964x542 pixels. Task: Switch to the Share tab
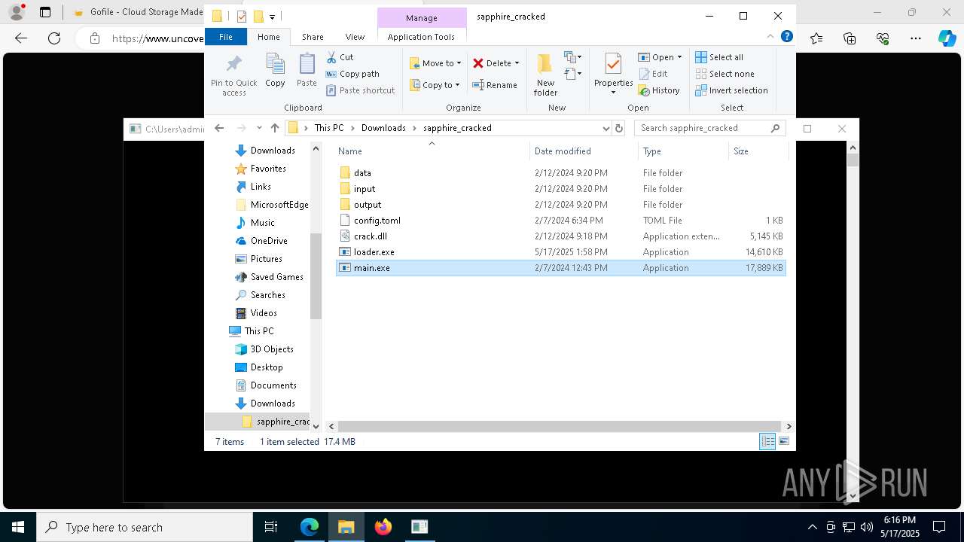point(313,36)
